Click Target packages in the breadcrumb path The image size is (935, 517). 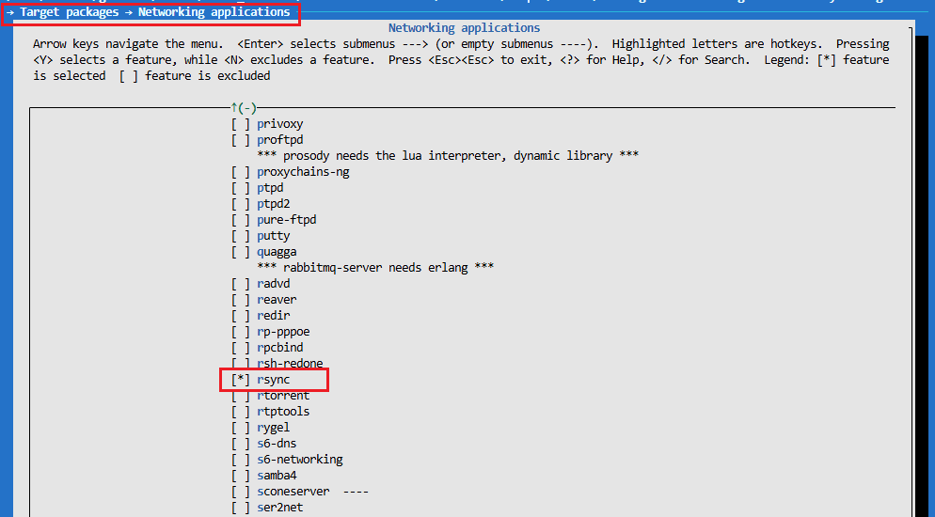70,12
